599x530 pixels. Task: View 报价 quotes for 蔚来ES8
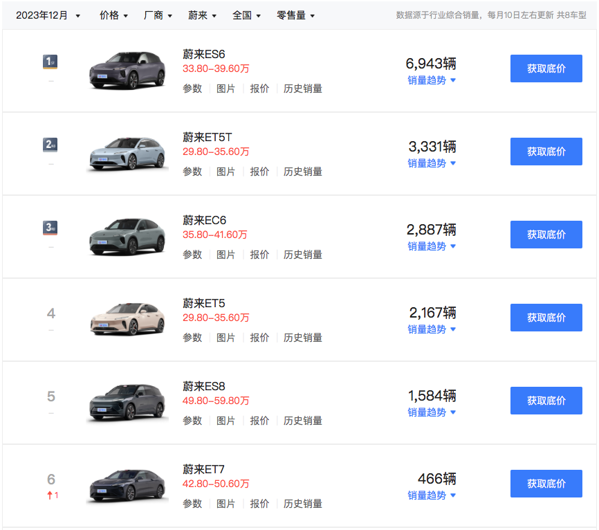(259, 421)
